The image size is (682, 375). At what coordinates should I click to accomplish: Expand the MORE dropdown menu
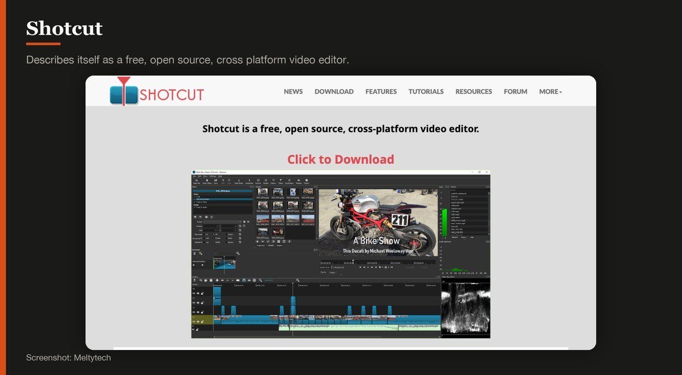tap(551, 91)
